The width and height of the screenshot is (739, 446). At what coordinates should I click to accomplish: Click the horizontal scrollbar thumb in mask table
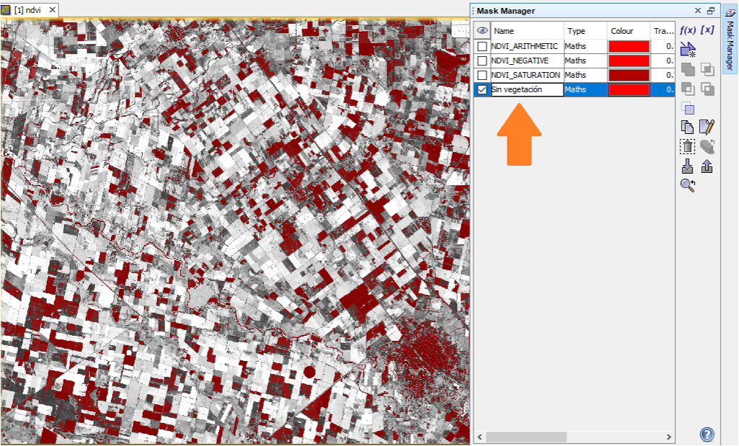click(526, 437)
